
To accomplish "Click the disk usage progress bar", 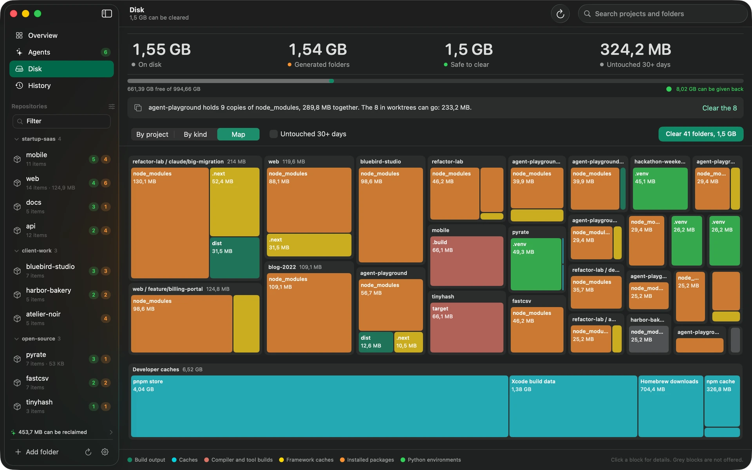I will tap(435, 81).
